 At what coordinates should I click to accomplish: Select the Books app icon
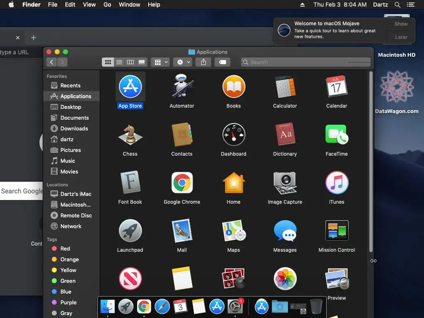point(234,87)
